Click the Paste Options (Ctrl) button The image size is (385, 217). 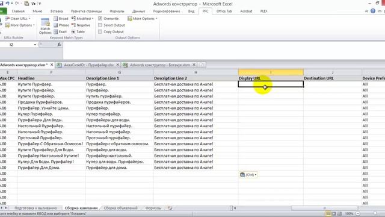[248, 175]
